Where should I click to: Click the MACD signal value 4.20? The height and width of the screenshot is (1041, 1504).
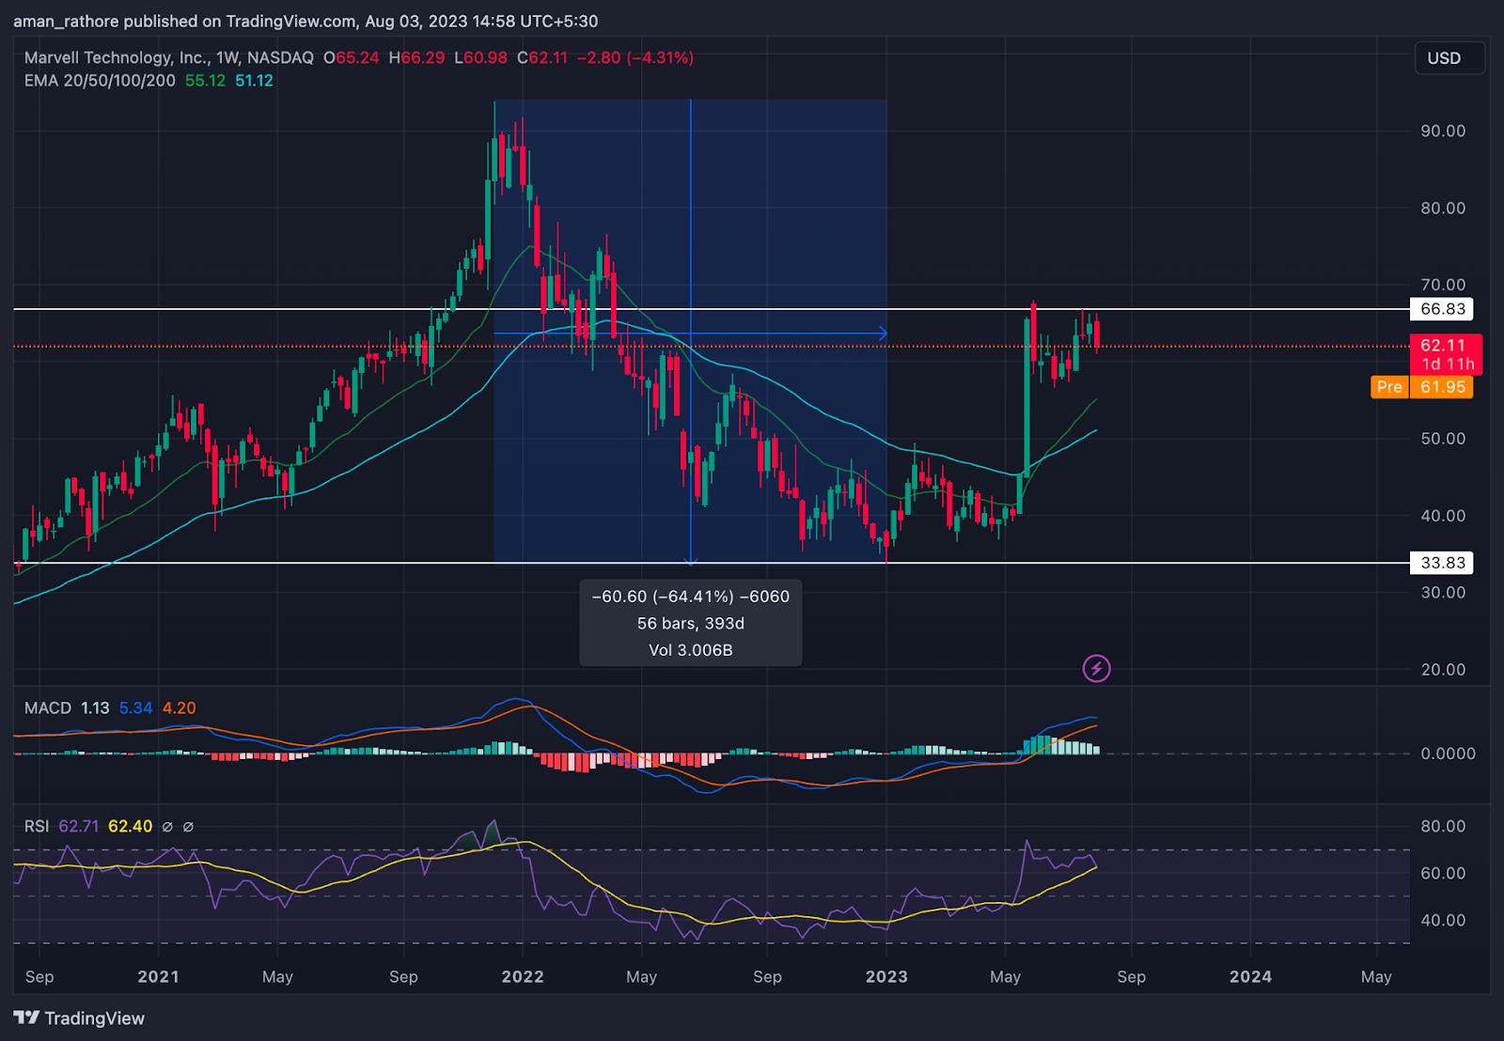(x=180, y=708)
